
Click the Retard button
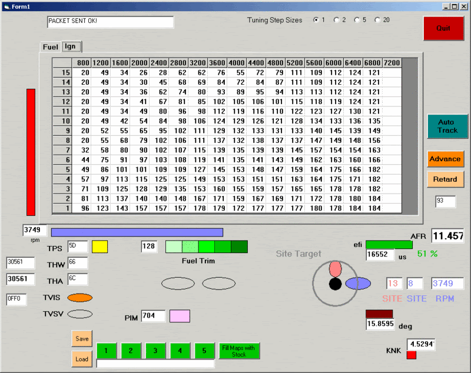[x=445, y=179]
